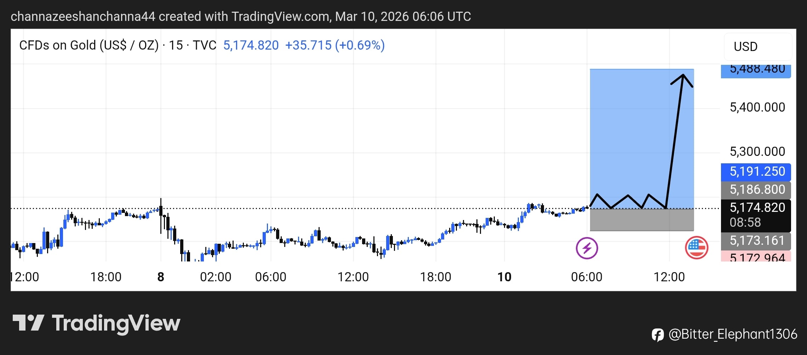Screen dimensions: 807x355
Task: Select the gray stop-loss zone
Action: [641, 220]
